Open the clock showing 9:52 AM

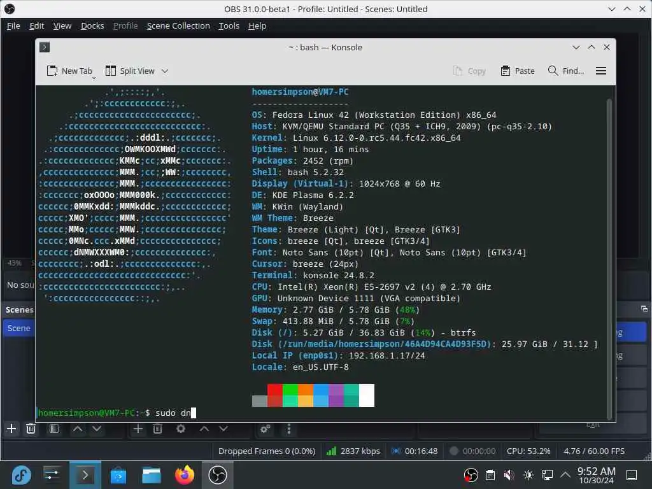coord(596,475)
